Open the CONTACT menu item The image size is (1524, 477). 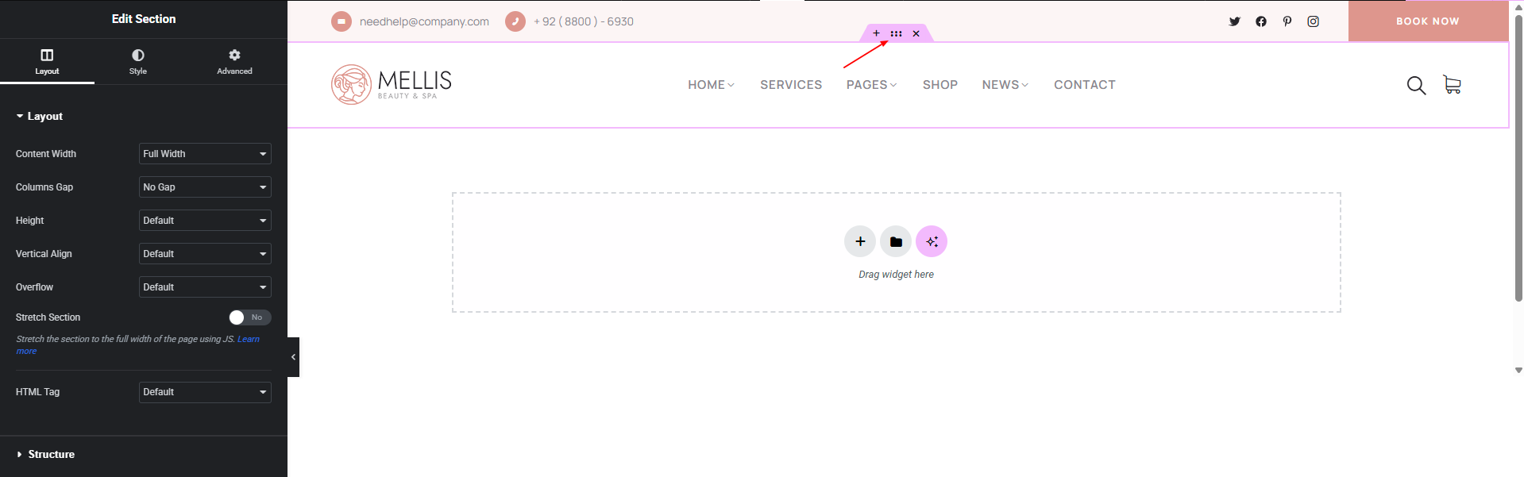coord(1085,85)
